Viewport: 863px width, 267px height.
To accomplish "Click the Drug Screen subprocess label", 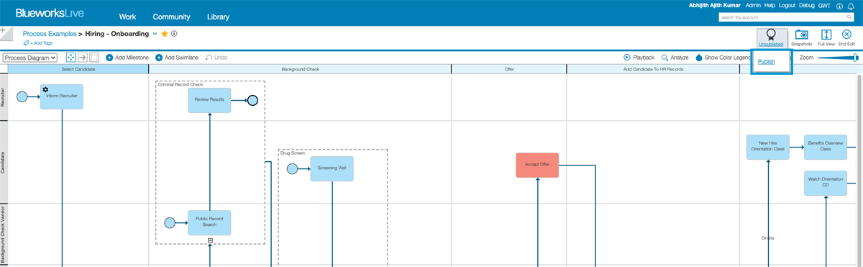I will click(292, 153).
